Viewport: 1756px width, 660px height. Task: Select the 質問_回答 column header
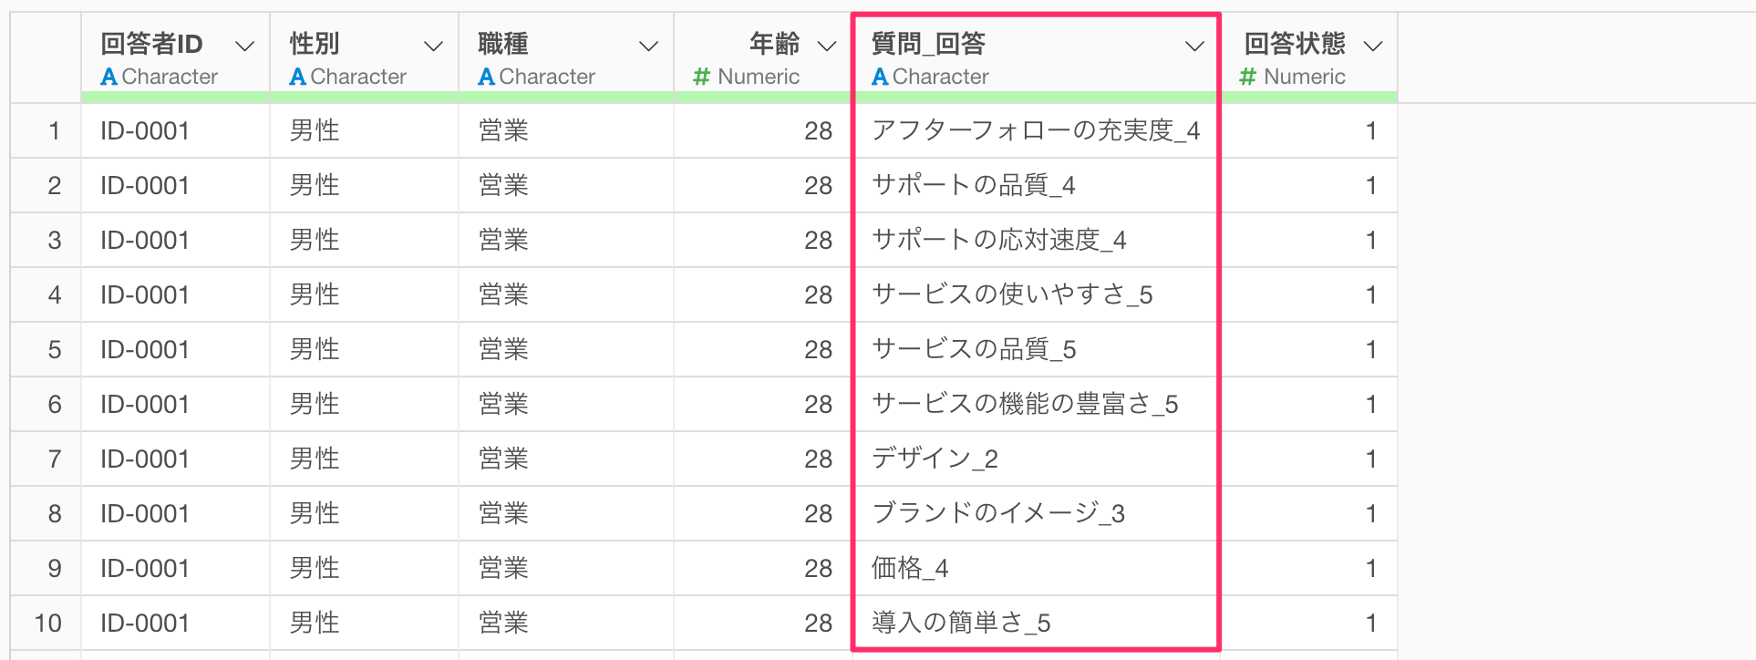tap(928, 44)
